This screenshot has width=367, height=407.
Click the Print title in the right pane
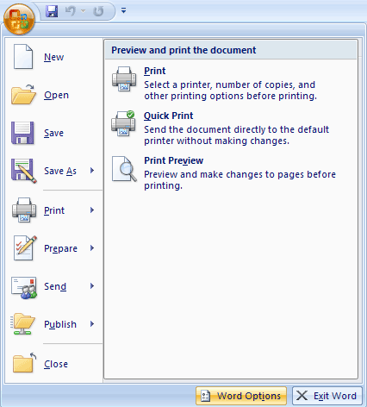point(155,71)
